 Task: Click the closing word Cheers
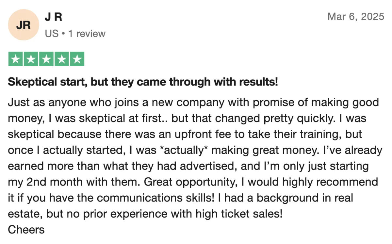tap(26, 230)
